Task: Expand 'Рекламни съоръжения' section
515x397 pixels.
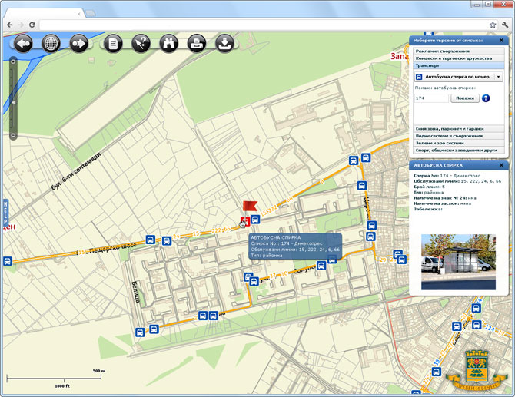Action: (459, 51)
